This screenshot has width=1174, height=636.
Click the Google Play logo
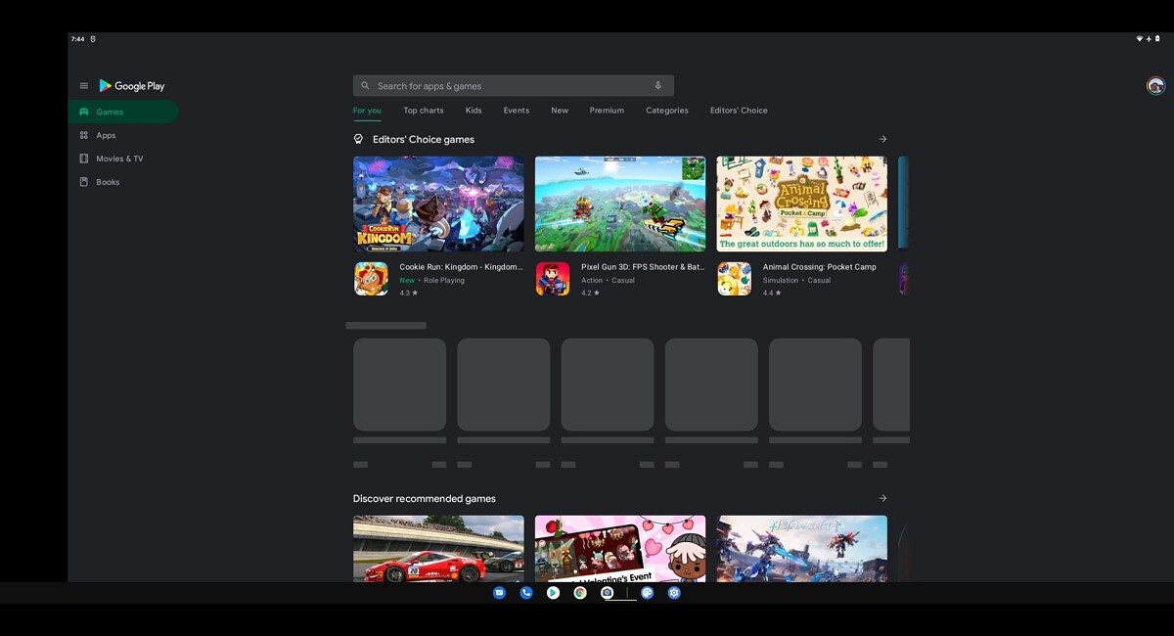click(131, 85)
